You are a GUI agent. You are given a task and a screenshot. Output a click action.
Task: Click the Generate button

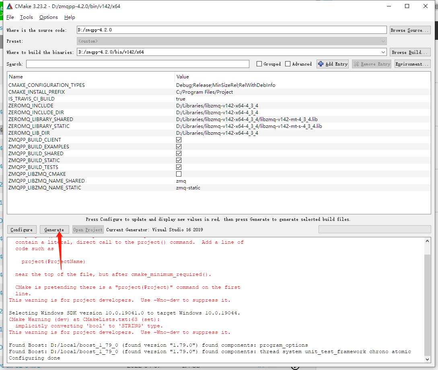[x=54, y=230]
